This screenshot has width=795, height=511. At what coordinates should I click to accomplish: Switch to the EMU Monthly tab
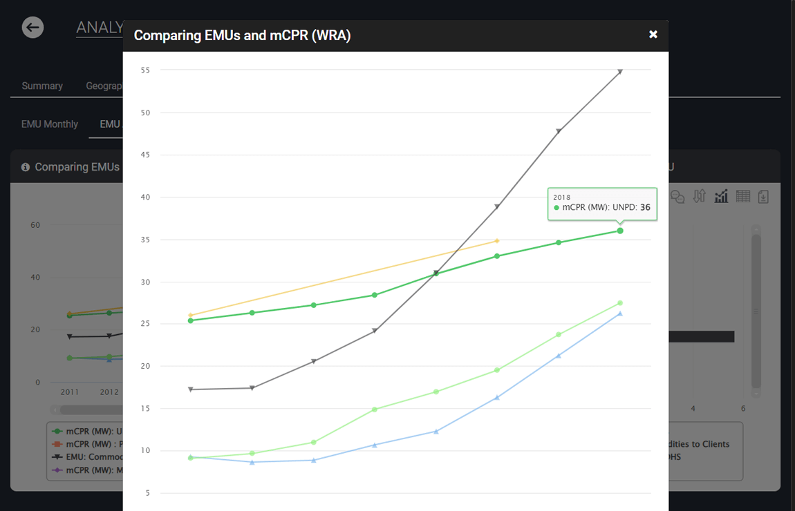pyautogui.click(x=50, y=124)
